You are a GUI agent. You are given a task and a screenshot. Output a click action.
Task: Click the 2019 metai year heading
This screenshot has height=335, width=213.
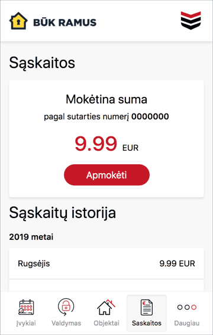(31, 237)
